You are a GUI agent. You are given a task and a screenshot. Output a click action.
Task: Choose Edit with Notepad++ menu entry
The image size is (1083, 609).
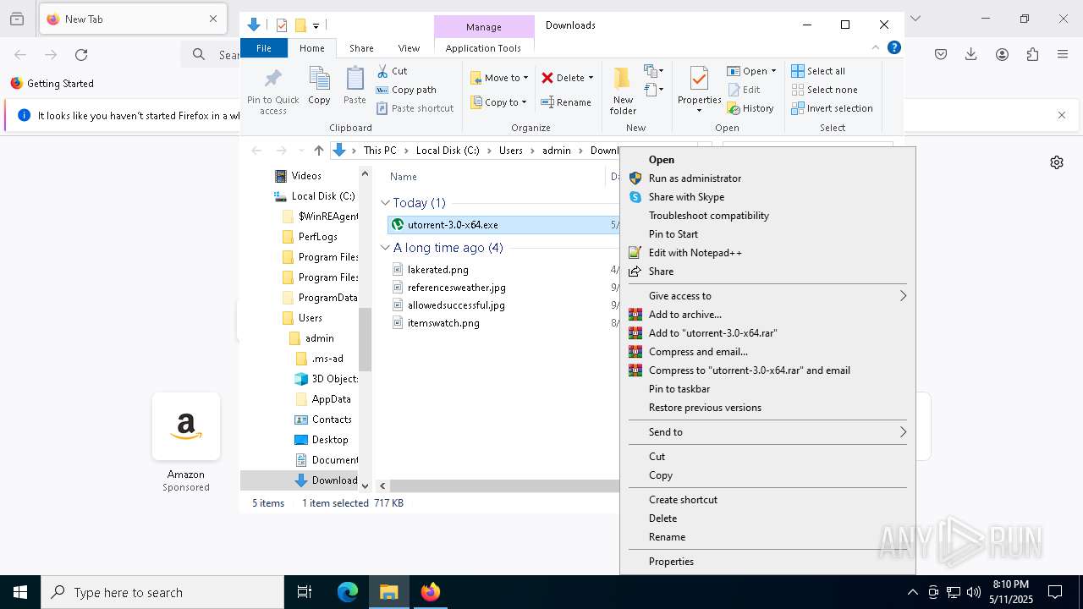[x=767, y=253]
